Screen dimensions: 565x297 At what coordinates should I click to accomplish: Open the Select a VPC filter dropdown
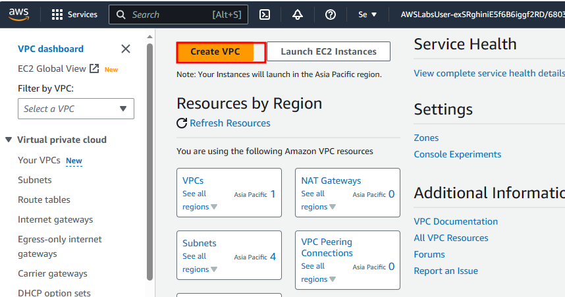pos(76,109)
